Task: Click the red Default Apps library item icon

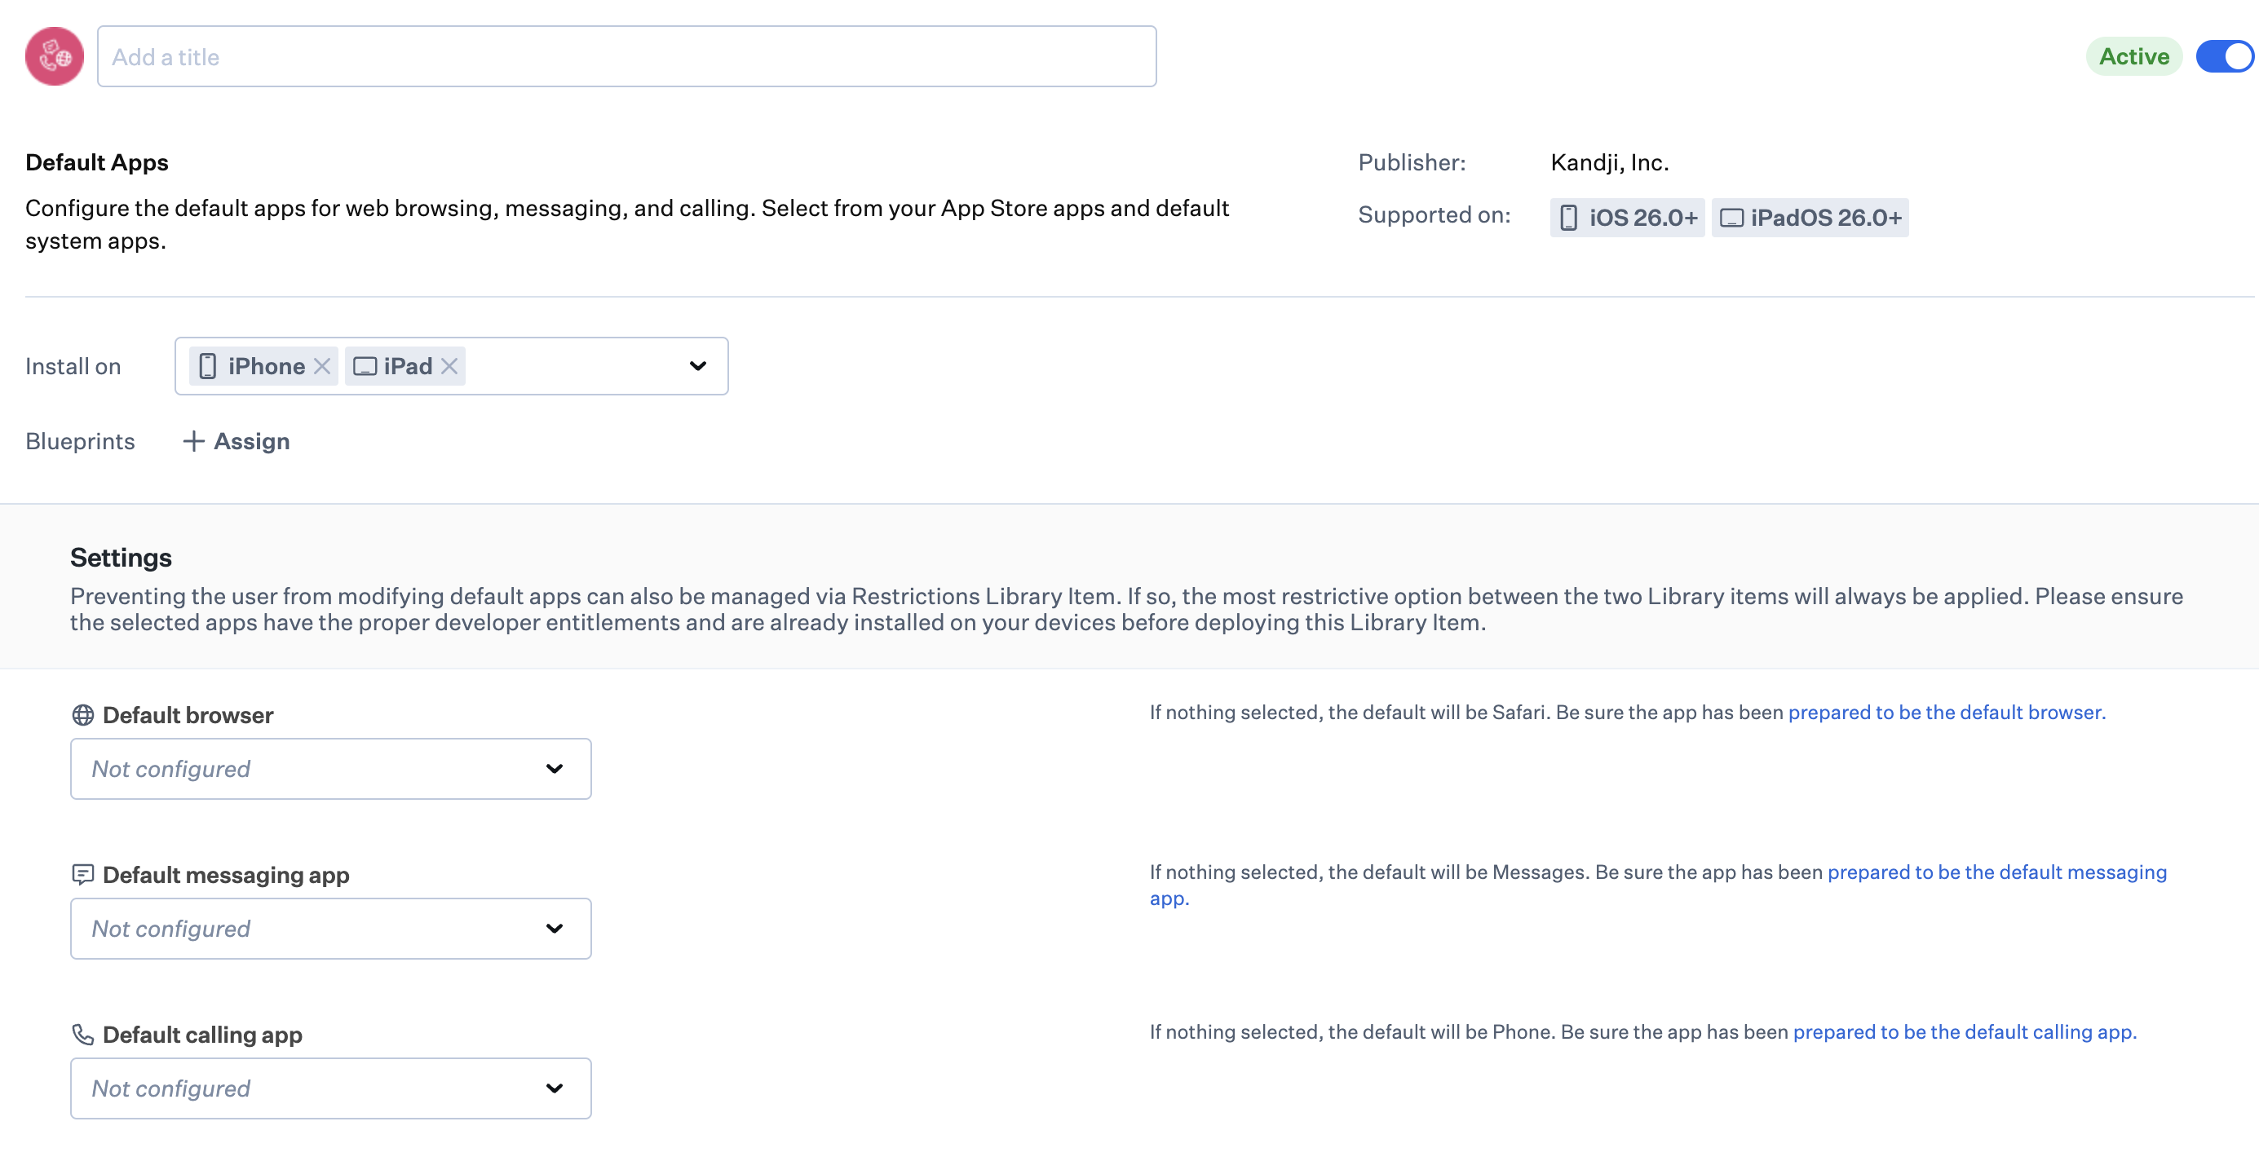Action: click(54, 55)
